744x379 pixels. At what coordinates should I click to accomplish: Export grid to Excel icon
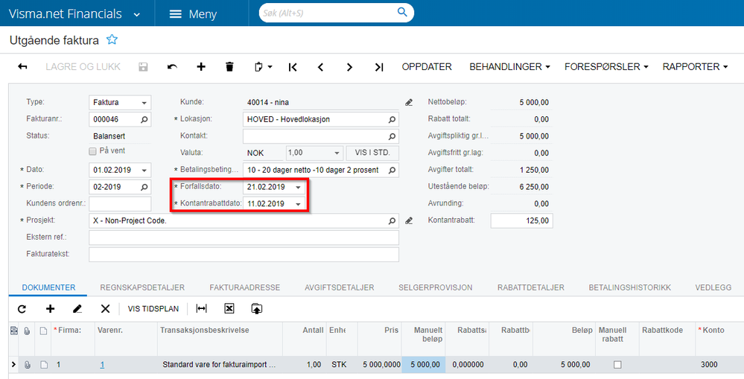click(x=229, y=308)
